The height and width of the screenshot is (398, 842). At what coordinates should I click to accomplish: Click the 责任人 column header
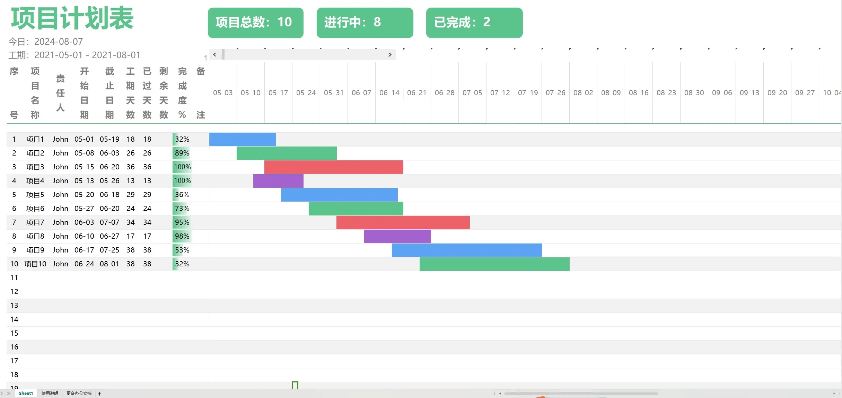[60, 93]
